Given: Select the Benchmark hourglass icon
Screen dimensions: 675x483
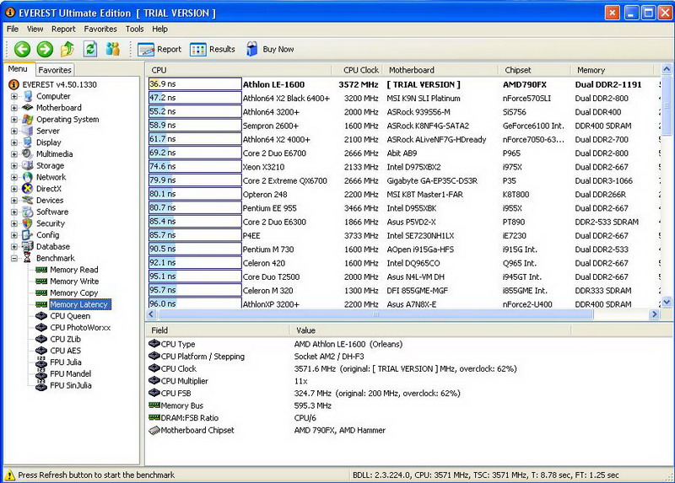Looking at the screenshot, I should [x=28, y=258].
